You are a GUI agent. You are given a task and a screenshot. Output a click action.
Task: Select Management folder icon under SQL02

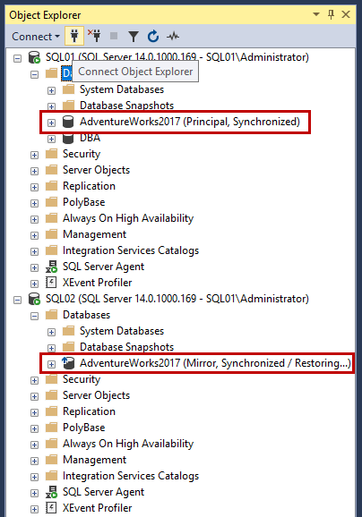click(x=52, y=460)
